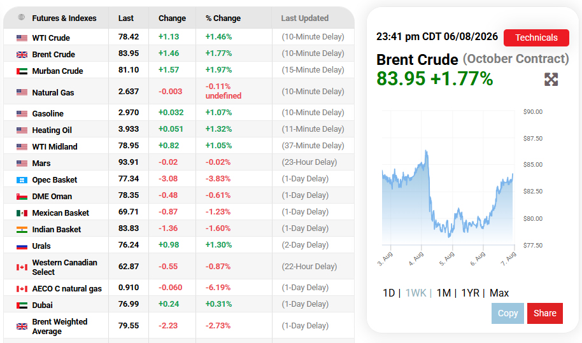Switch chart to 1D range

pos(388,293)
